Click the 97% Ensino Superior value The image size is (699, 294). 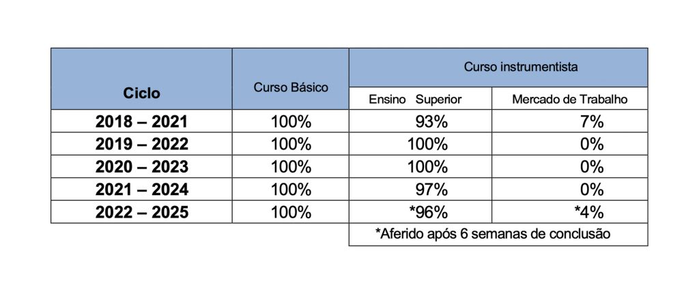[x=431, y=190]
